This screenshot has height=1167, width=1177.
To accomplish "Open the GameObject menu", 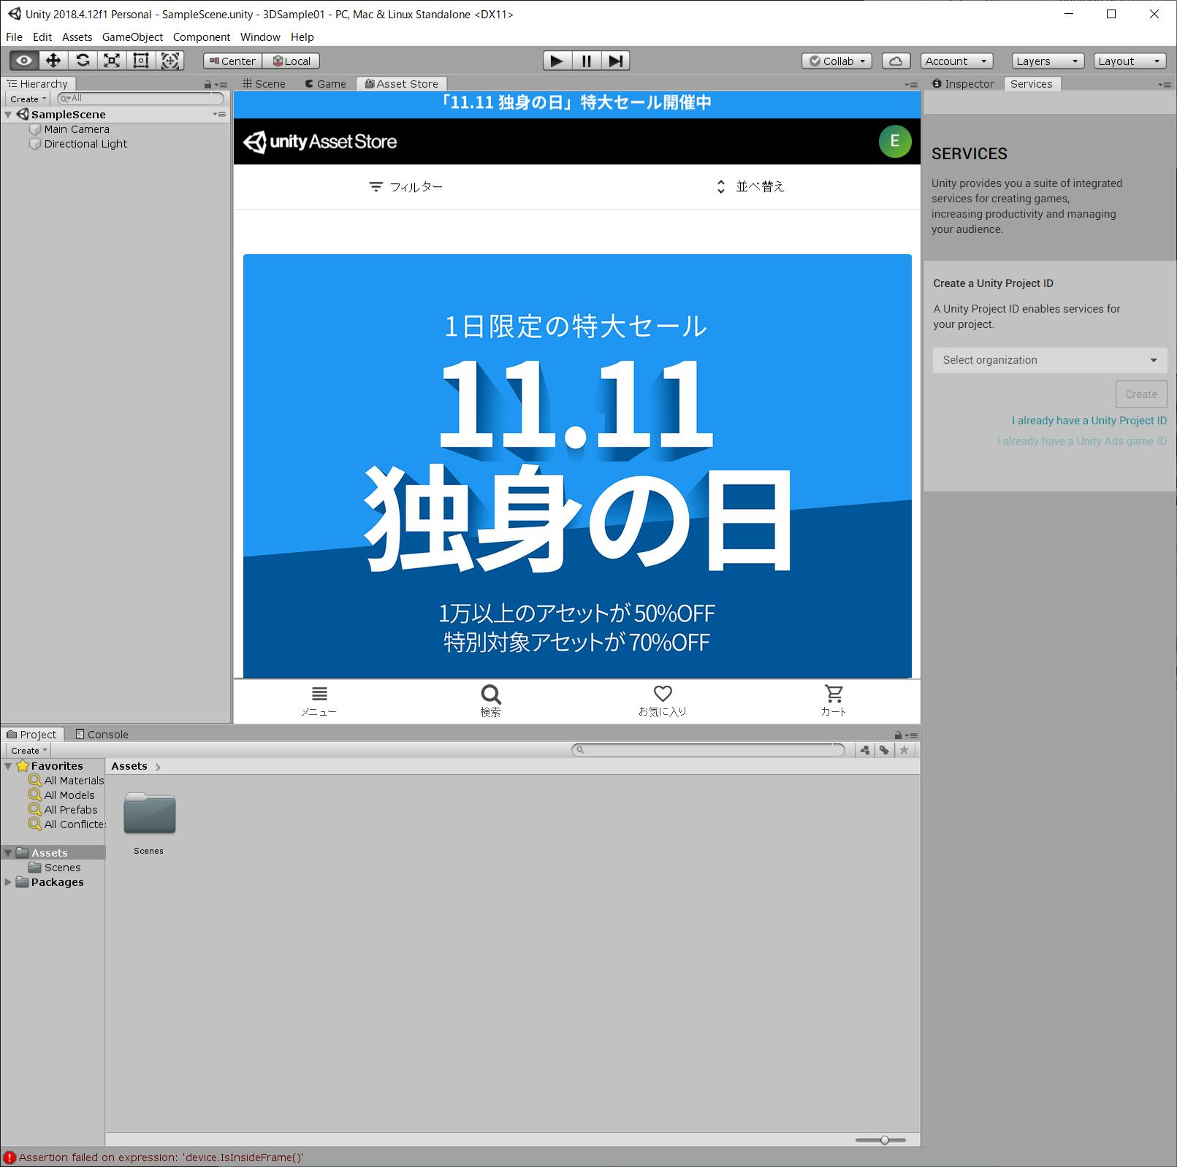I will pos(132,37).
